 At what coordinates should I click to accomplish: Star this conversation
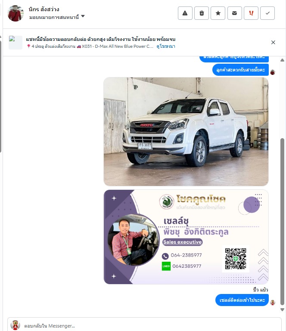click(218, 13)
